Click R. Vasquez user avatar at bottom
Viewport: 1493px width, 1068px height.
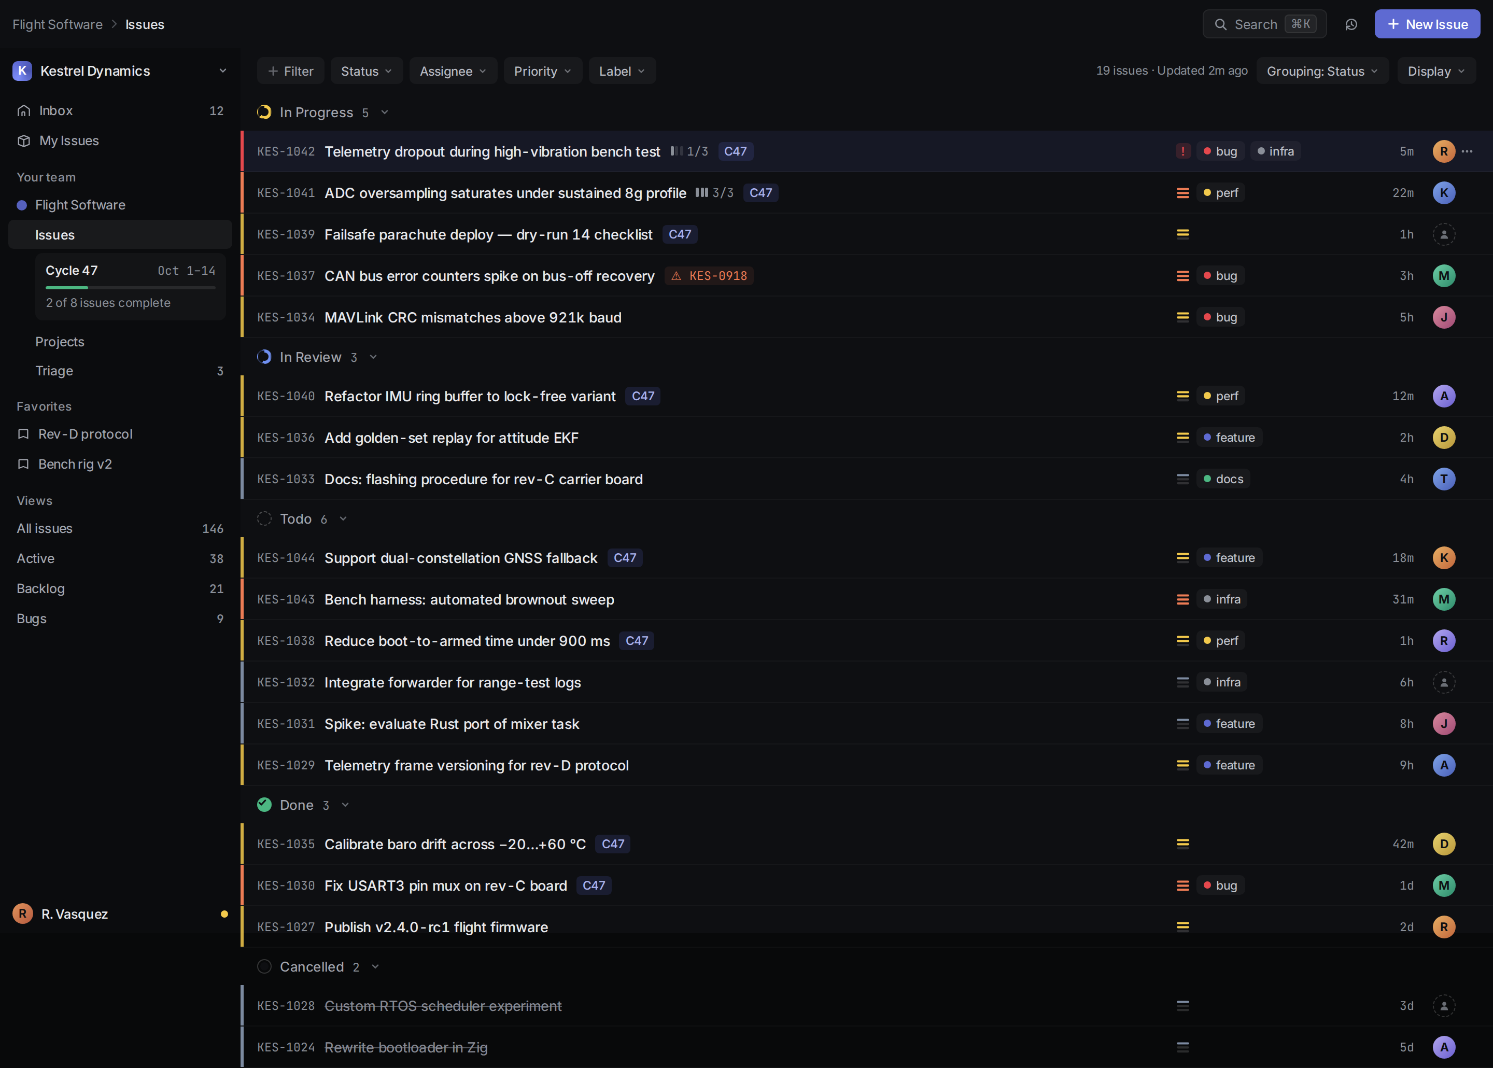[x=22, y=914]
